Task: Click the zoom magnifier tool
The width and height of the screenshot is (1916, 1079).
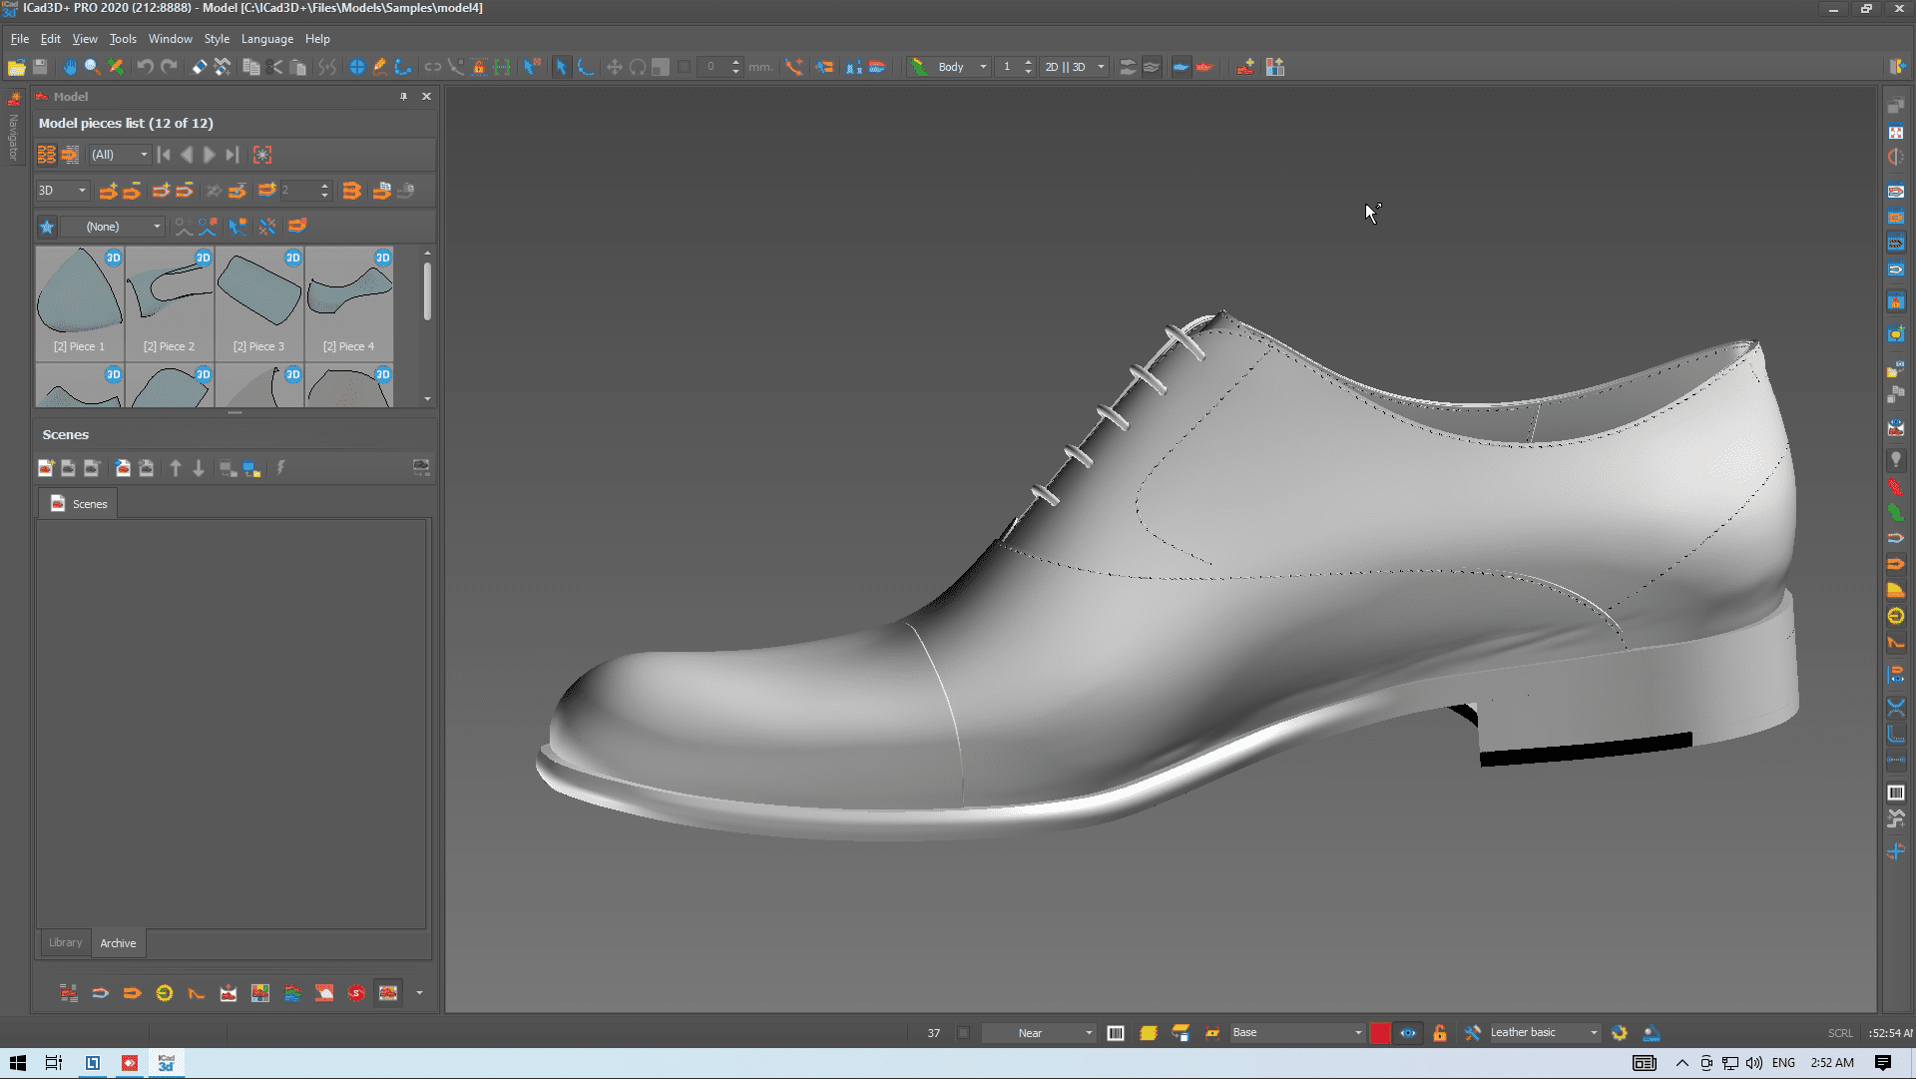Action: coord(92,67)
